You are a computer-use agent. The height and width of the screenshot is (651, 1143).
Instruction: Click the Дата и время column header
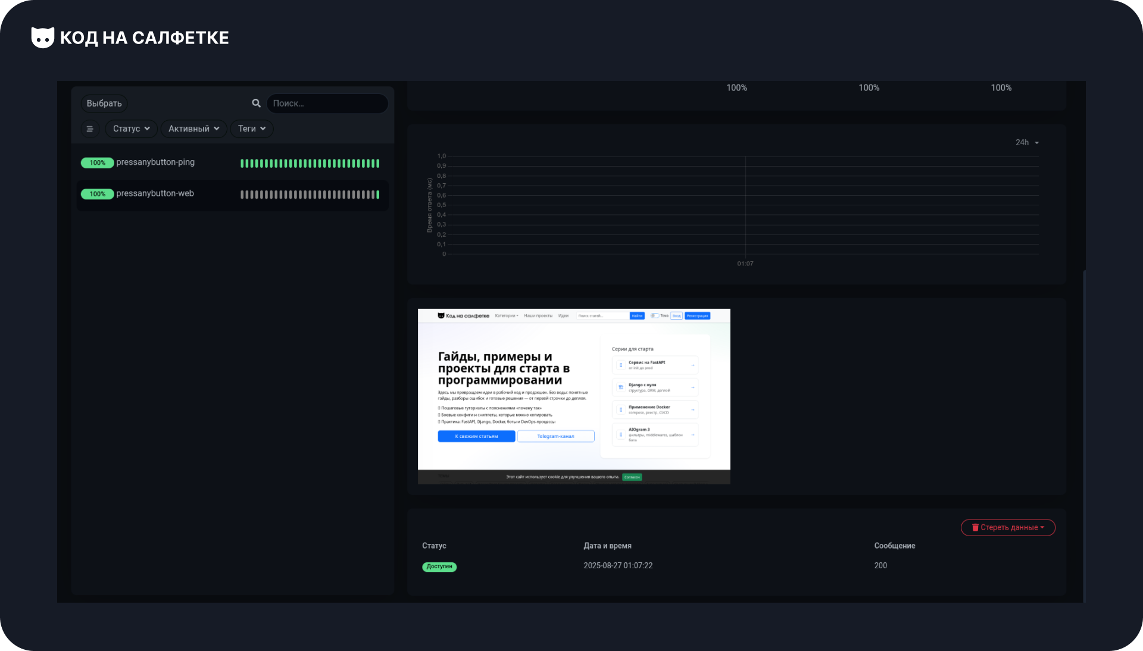tap(607, 546)
